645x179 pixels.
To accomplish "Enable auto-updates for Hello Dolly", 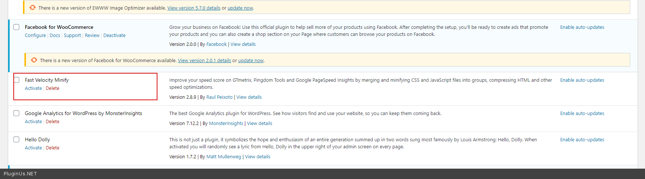I will (582, 140).
